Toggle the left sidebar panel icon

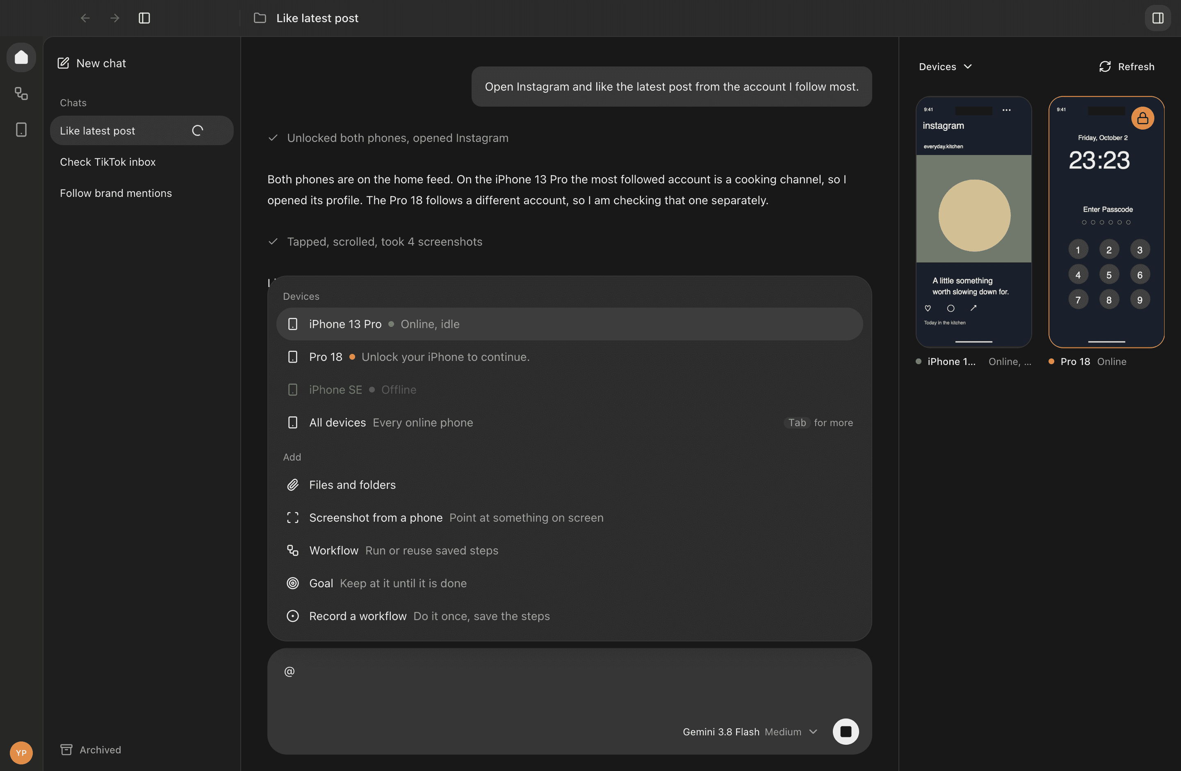[144, 18]
